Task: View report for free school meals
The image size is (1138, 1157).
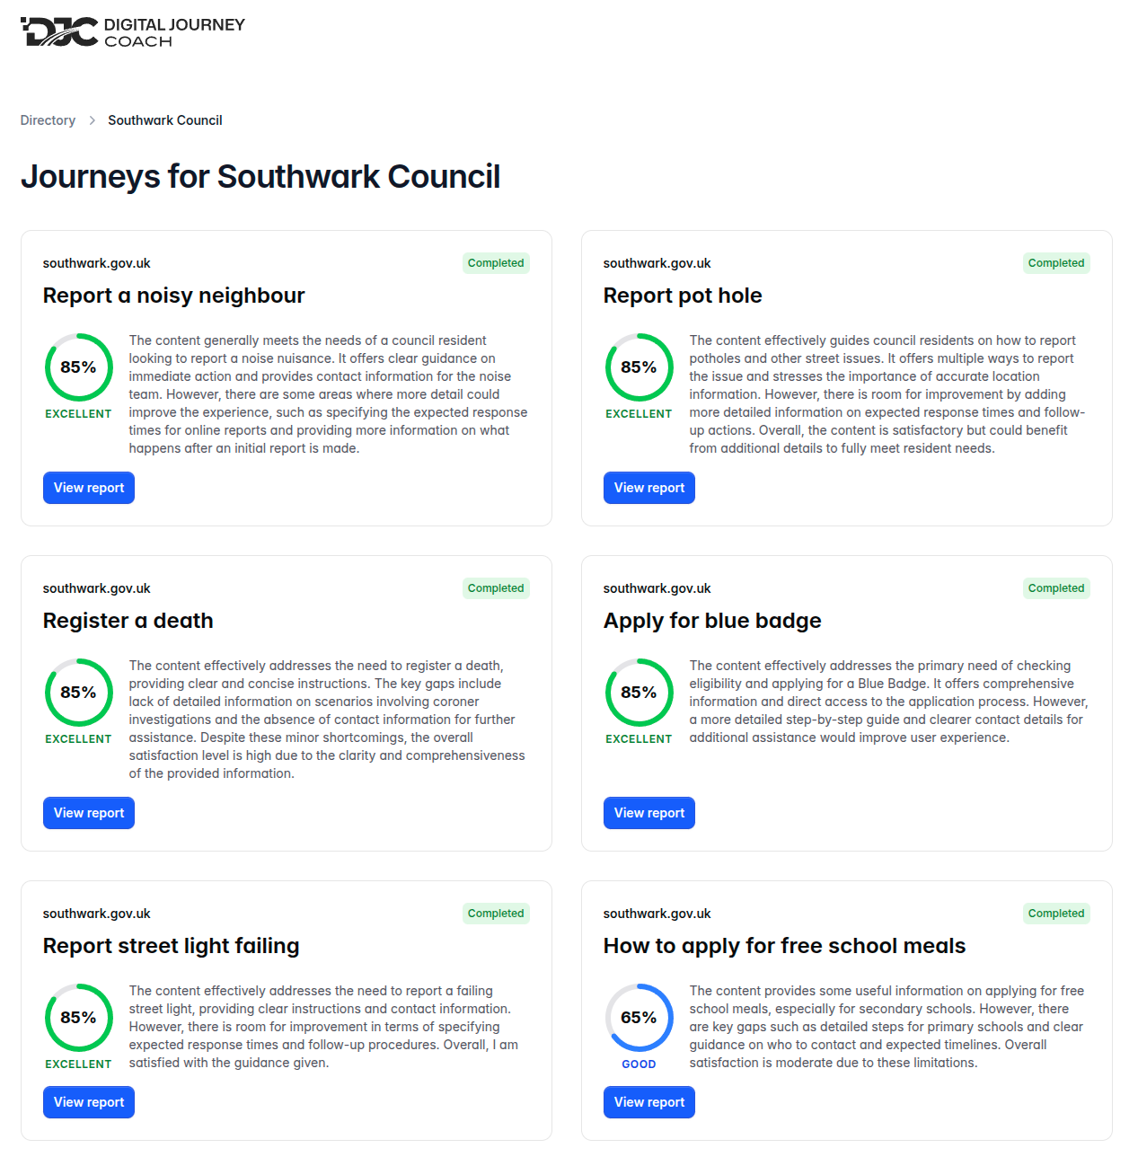Action: (649, 1102)
